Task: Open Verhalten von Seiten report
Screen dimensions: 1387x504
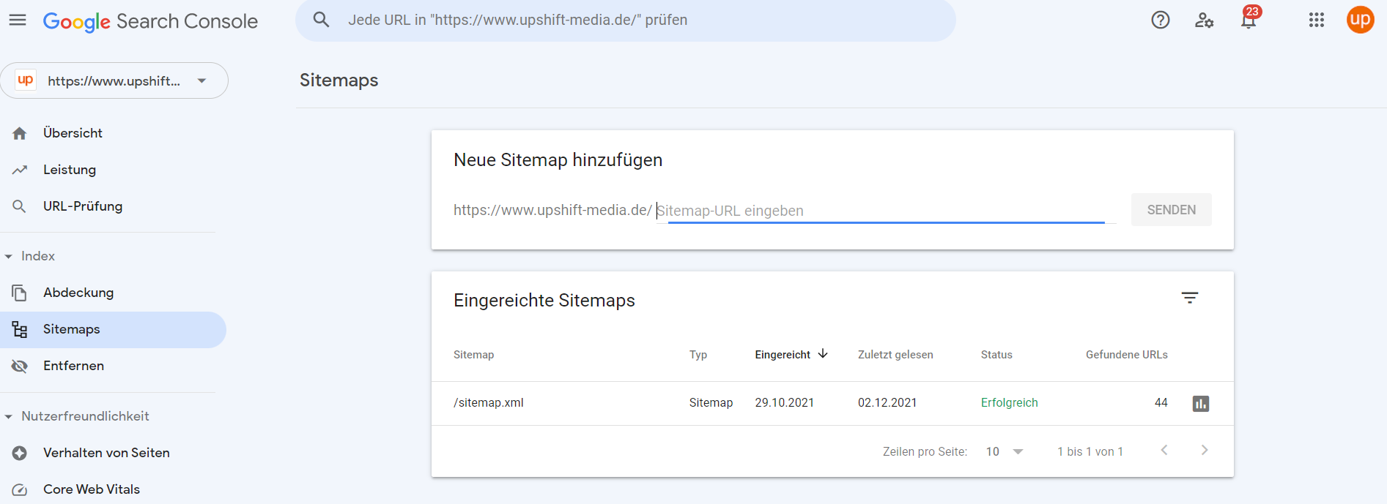Action: (x=106, y=453)
